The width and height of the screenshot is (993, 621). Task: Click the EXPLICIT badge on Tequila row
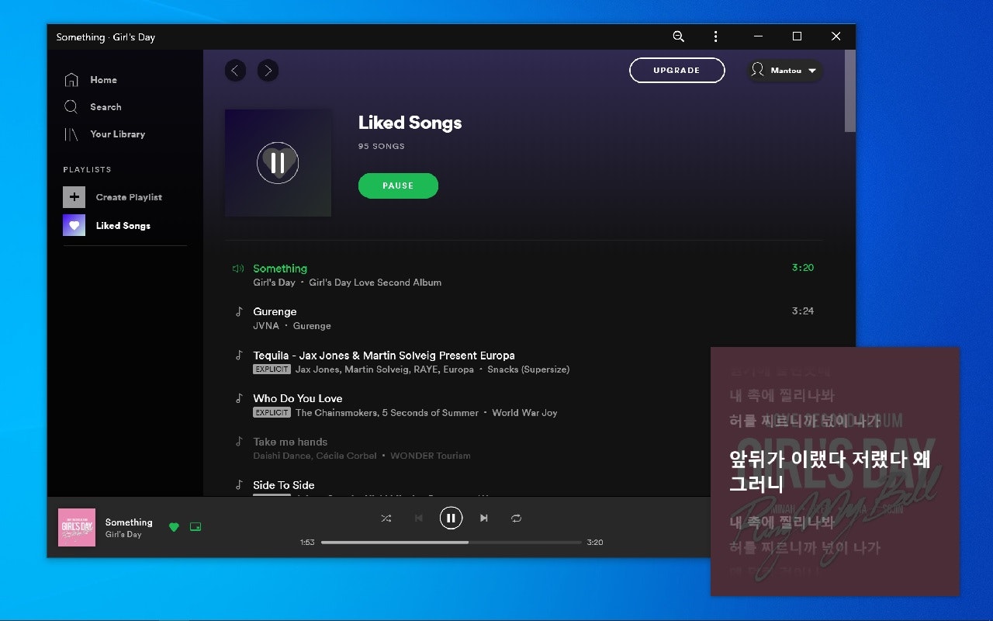coord(272,369)
